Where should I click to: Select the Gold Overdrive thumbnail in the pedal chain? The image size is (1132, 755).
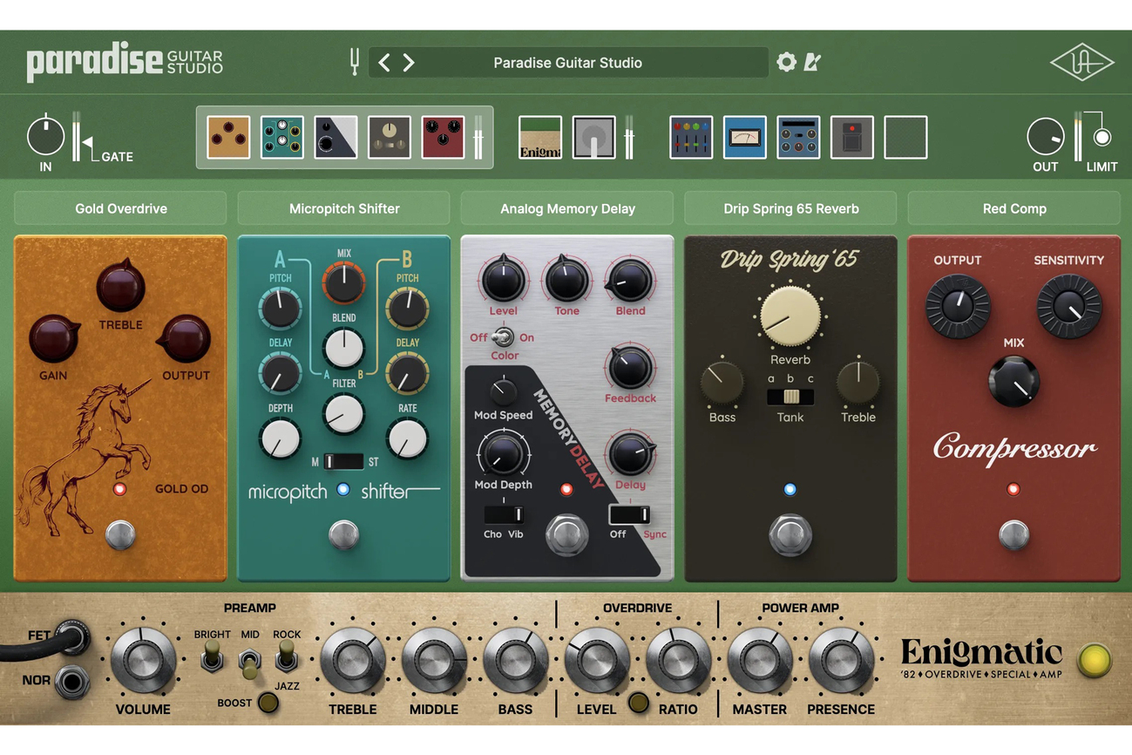tap(228, 137)
